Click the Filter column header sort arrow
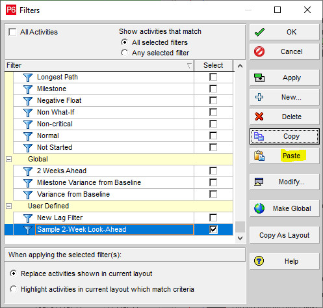323x308 pixels. tap(189, 66)
